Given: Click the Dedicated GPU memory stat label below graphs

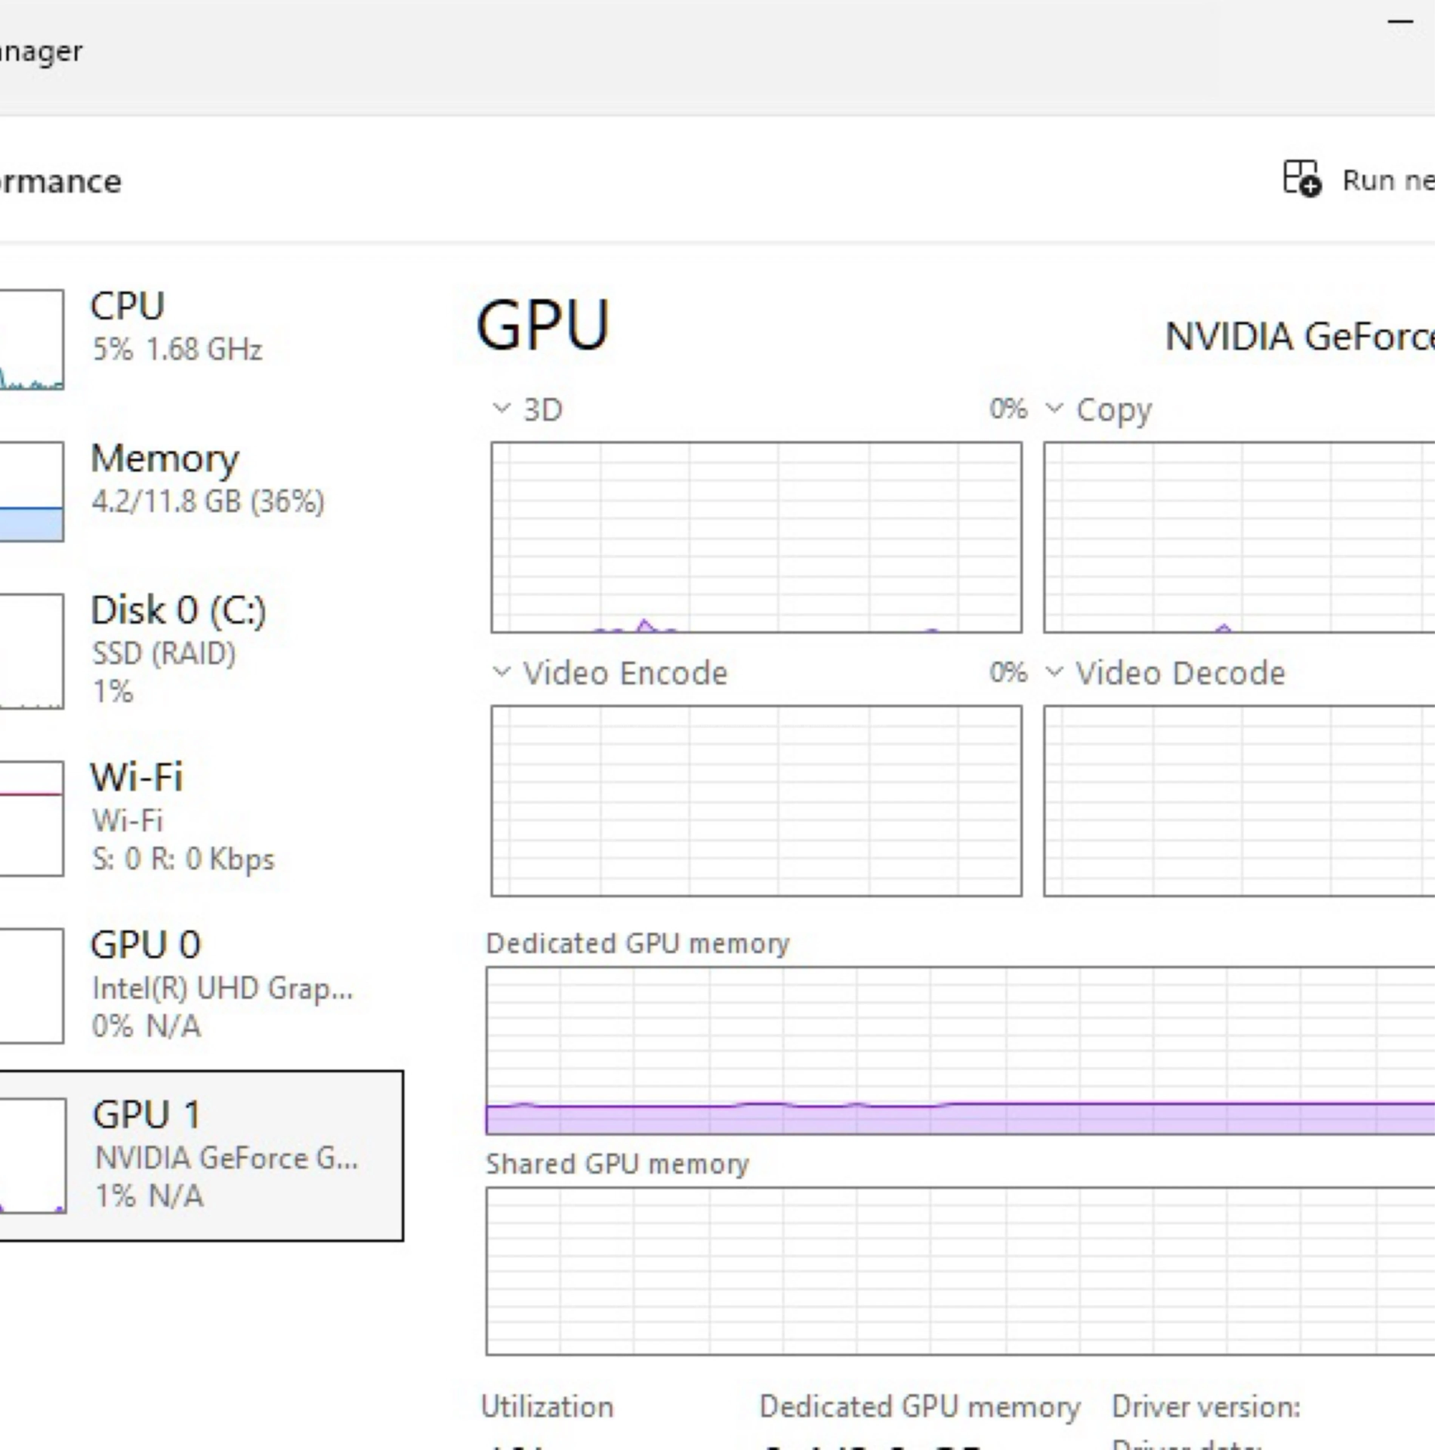Looking at the screenshot, I should (x=920, y=1407).
